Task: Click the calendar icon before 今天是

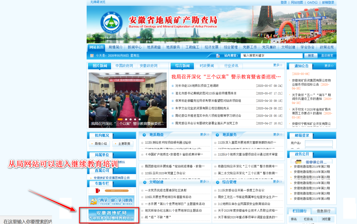Action: point(92,56)
